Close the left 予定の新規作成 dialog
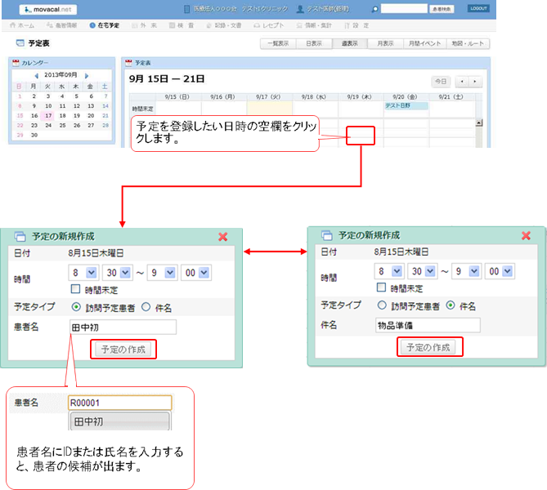 click(222, 236)
